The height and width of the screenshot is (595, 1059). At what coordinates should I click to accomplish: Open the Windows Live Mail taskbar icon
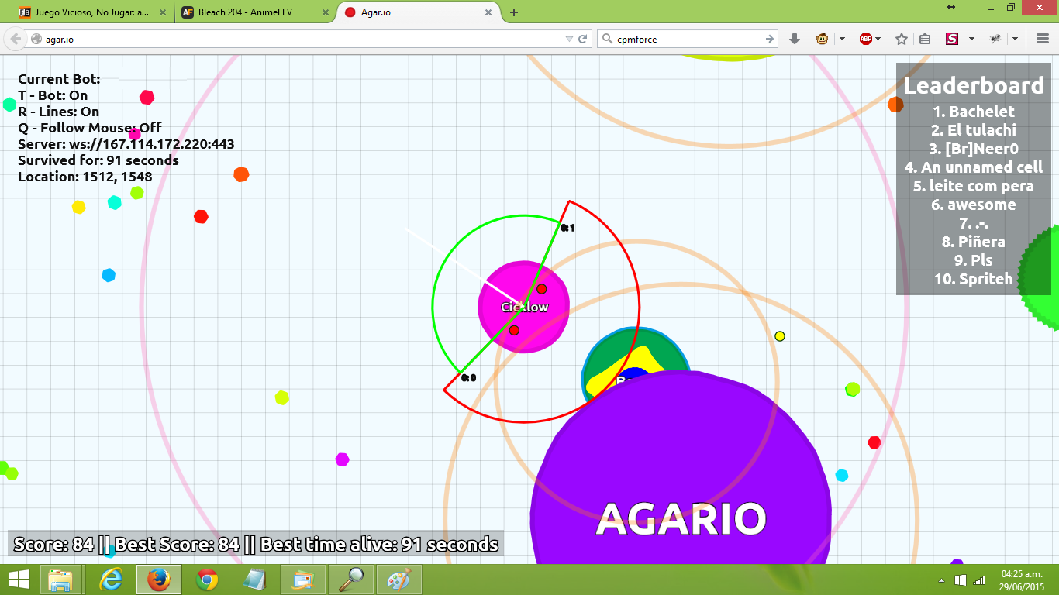[303, 580]
